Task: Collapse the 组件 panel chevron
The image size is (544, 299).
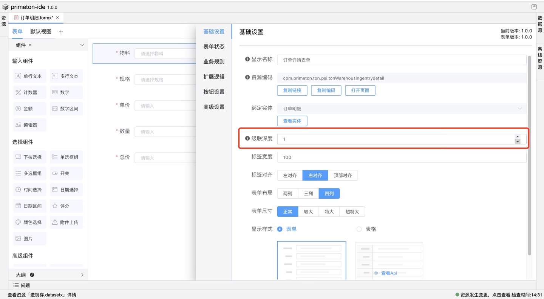Action: click(82, 45)
